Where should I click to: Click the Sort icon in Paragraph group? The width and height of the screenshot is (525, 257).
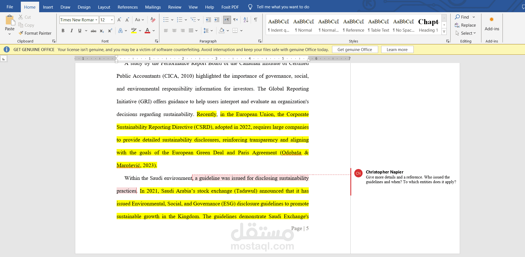point(245,19)
